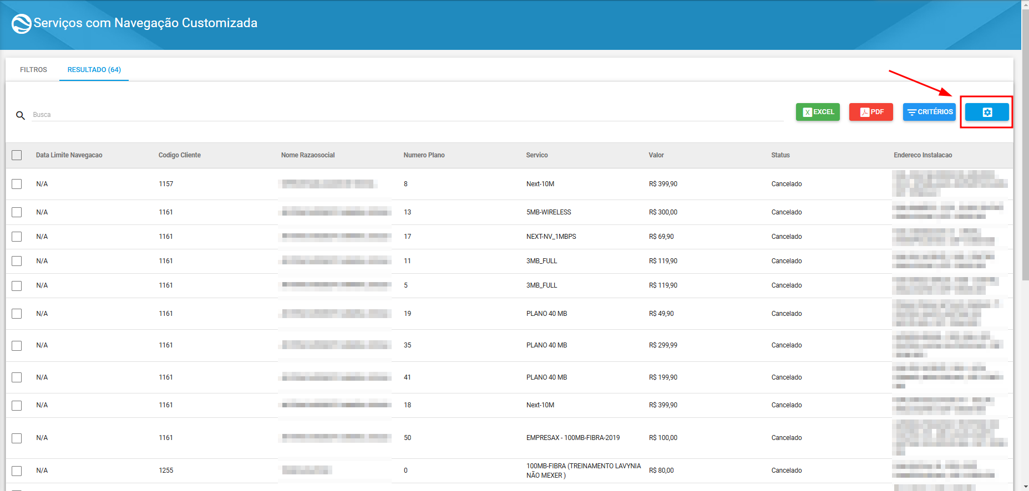Viewport: 1029px width, 491px height.
Task: Check the row with Numero Plano 19
Action: 17,314
